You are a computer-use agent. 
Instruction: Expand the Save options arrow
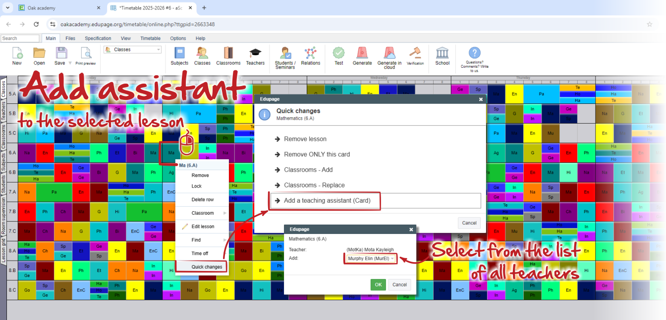click(70, 63)
